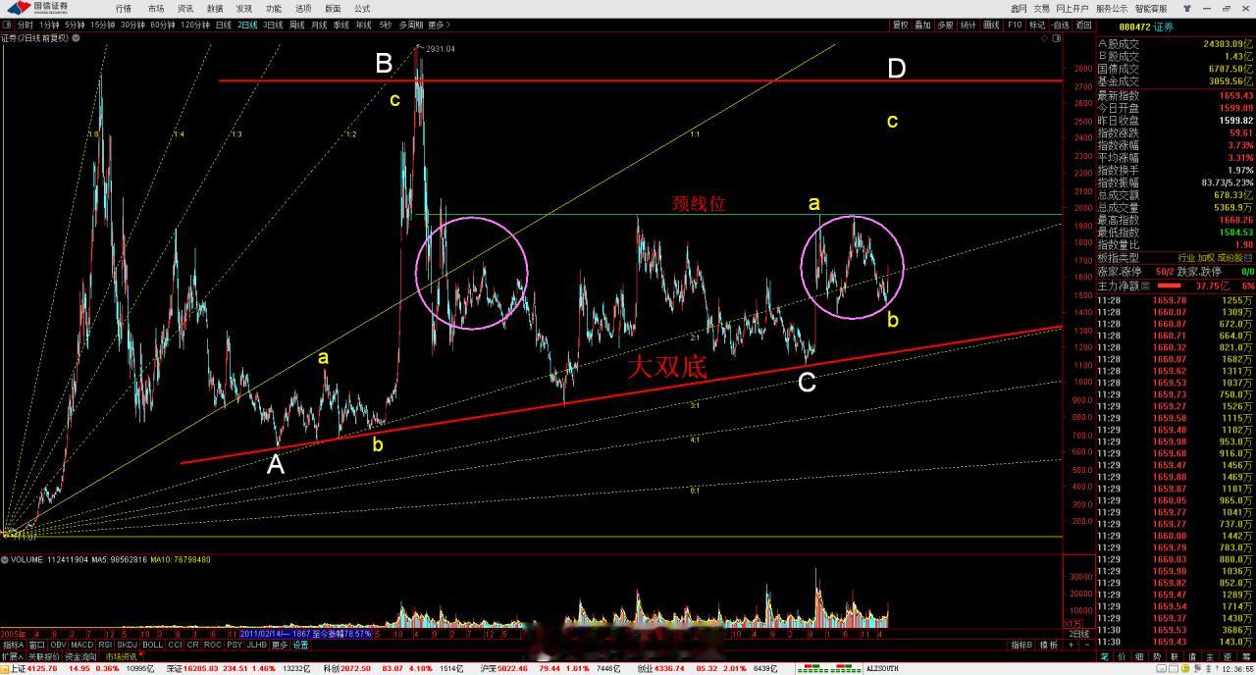Click the round arrow icon beside 证券(2日线 前复权)
Screen dimensions: 1256x675
[76, 38]
